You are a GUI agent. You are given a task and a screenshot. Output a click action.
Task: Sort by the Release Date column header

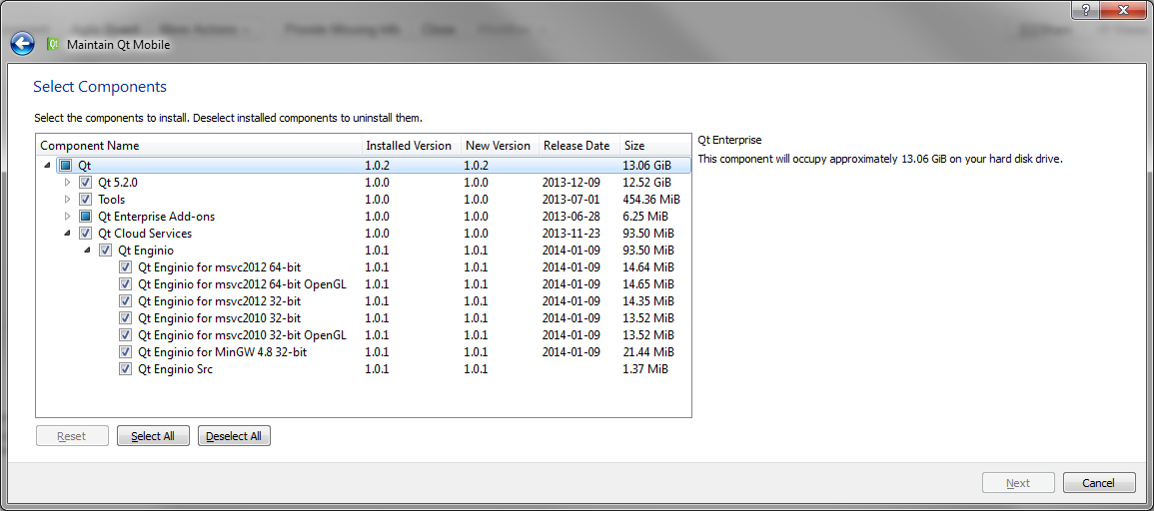point(577,146)
